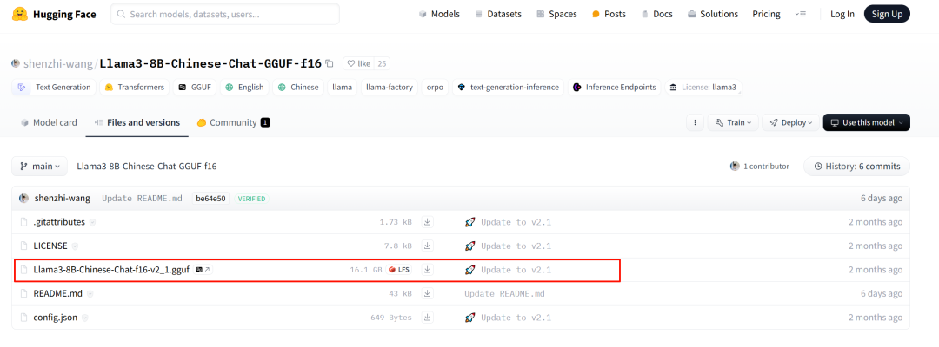Select the Text Generation tag

(54, 88)
